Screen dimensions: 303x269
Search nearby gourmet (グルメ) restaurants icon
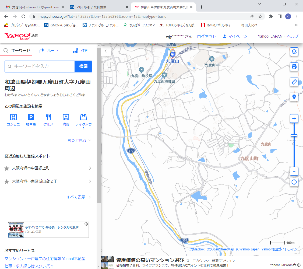(48, 117)
